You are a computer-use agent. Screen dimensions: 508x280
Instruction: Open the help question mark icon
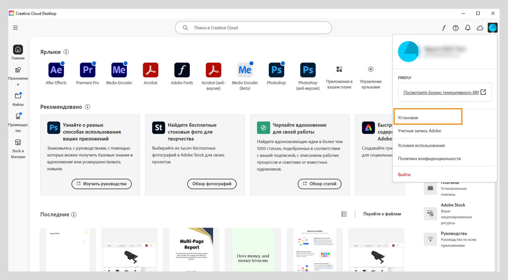(456, 28)
